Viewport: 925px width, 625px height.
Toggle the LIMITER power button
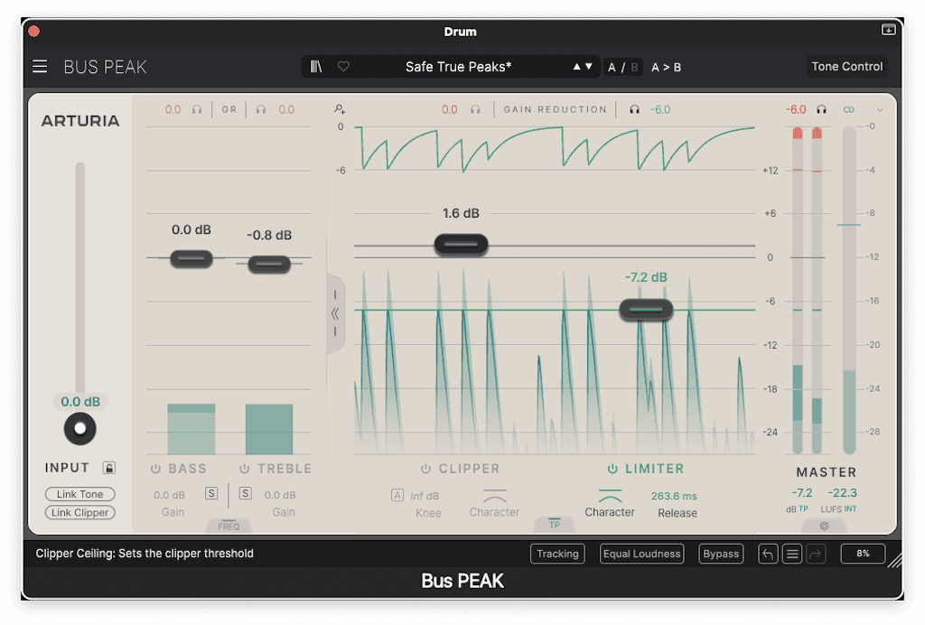coord(612,469)
